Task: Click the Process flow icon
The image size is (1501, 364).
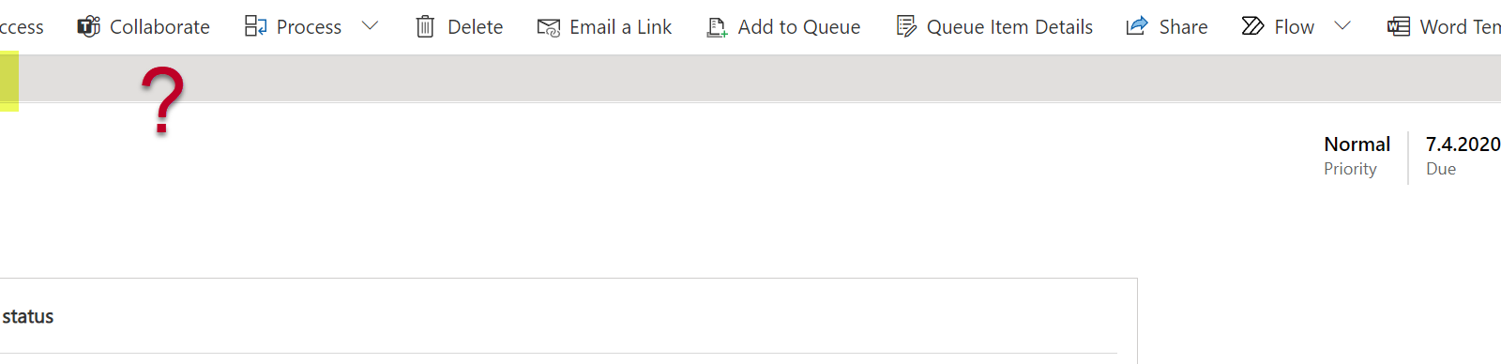Action: tap(255, 26)
